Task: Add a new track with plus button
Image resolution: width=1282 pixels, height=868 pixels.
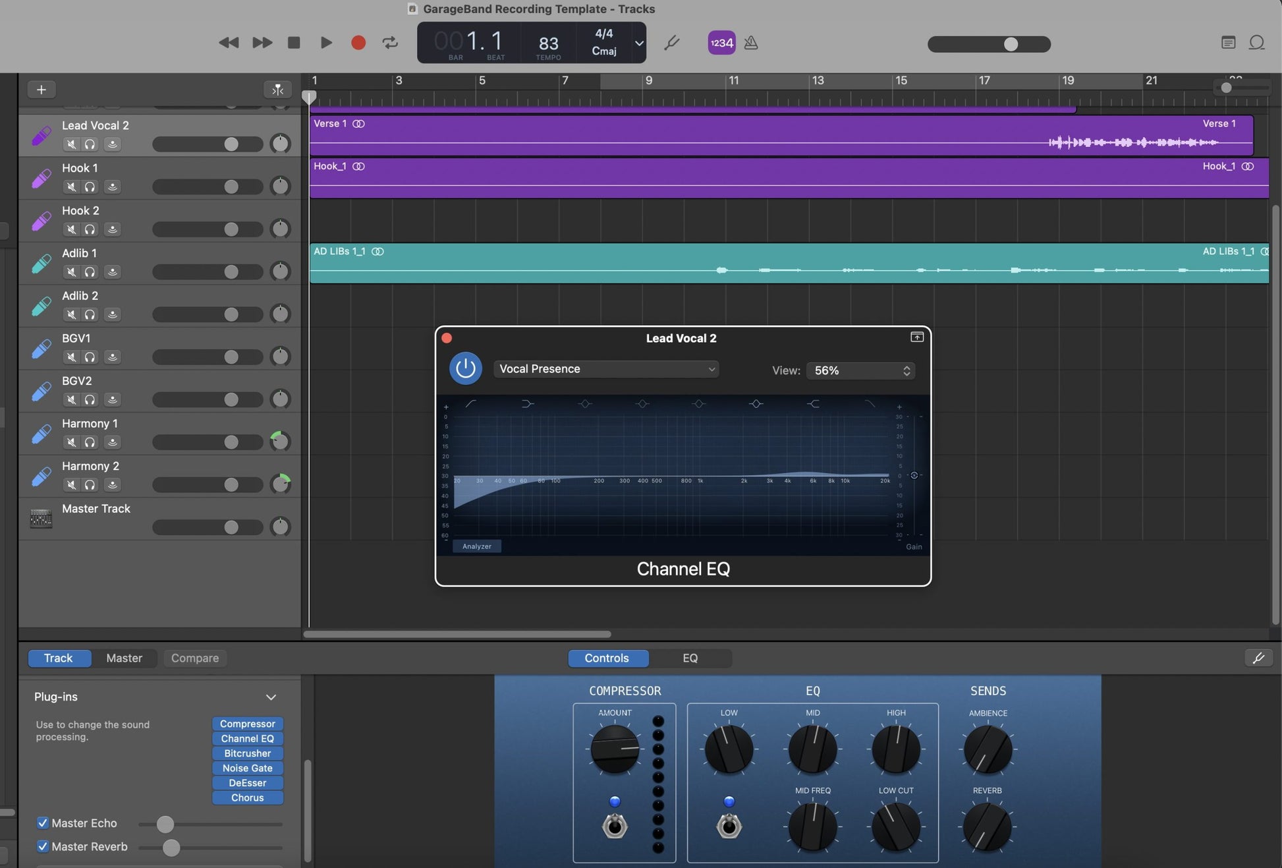Action: pos(41,90)
